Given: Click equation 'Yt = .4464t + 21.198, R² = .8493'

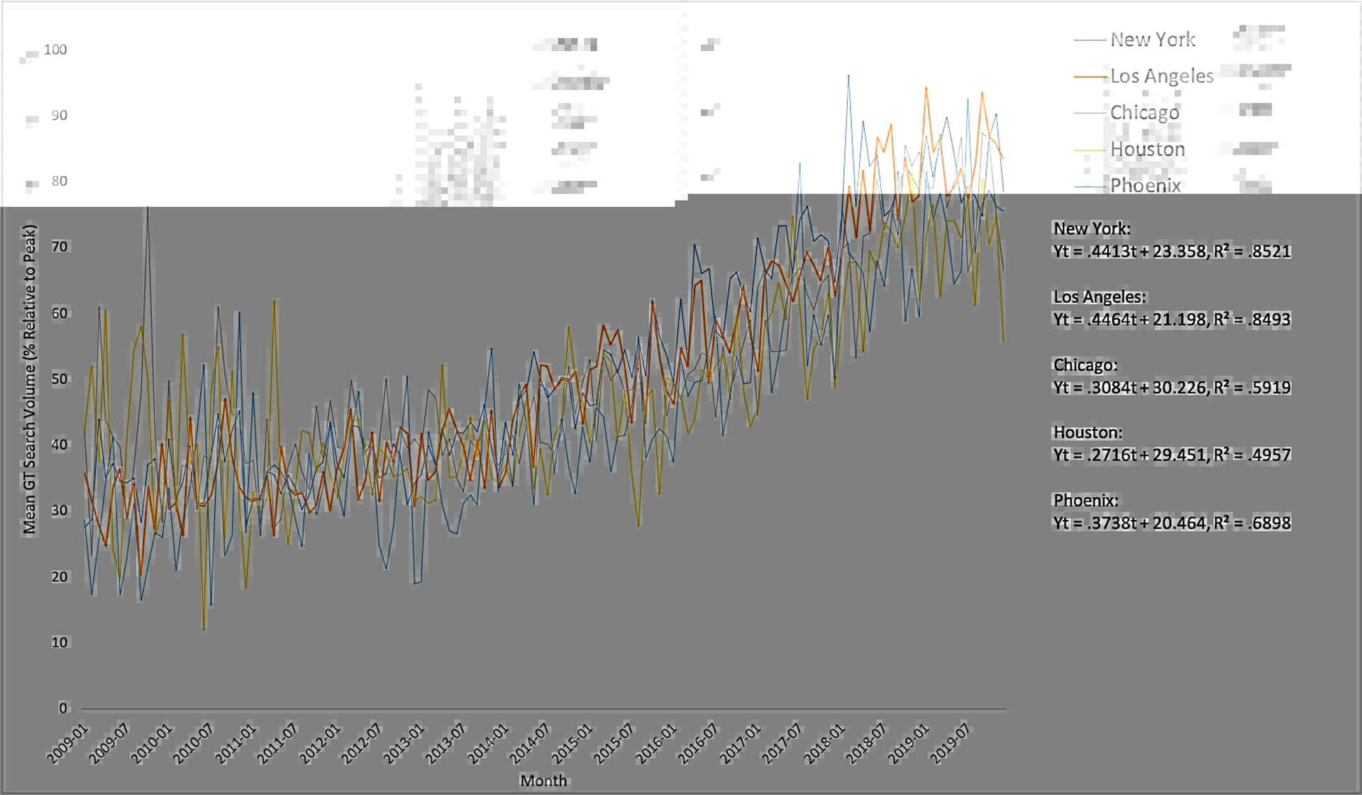Looking at the screenshot, I should click(x=1172, y=319).
